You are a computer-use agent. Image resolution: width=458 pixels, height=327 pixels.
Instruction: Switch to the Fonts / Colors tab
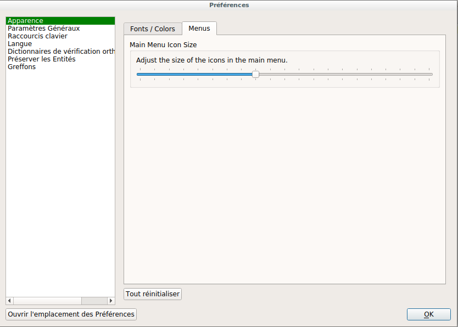(153, 29)
